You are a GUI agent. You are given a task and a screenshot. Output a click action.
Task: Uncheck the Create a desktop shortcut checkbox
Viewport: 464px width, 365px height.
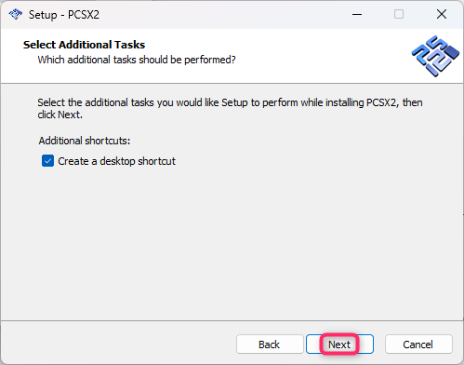tap(47, 161)
